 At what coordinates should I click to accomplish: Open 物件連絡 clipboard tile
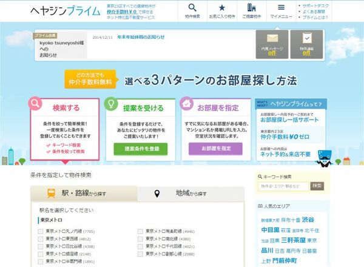306,44
